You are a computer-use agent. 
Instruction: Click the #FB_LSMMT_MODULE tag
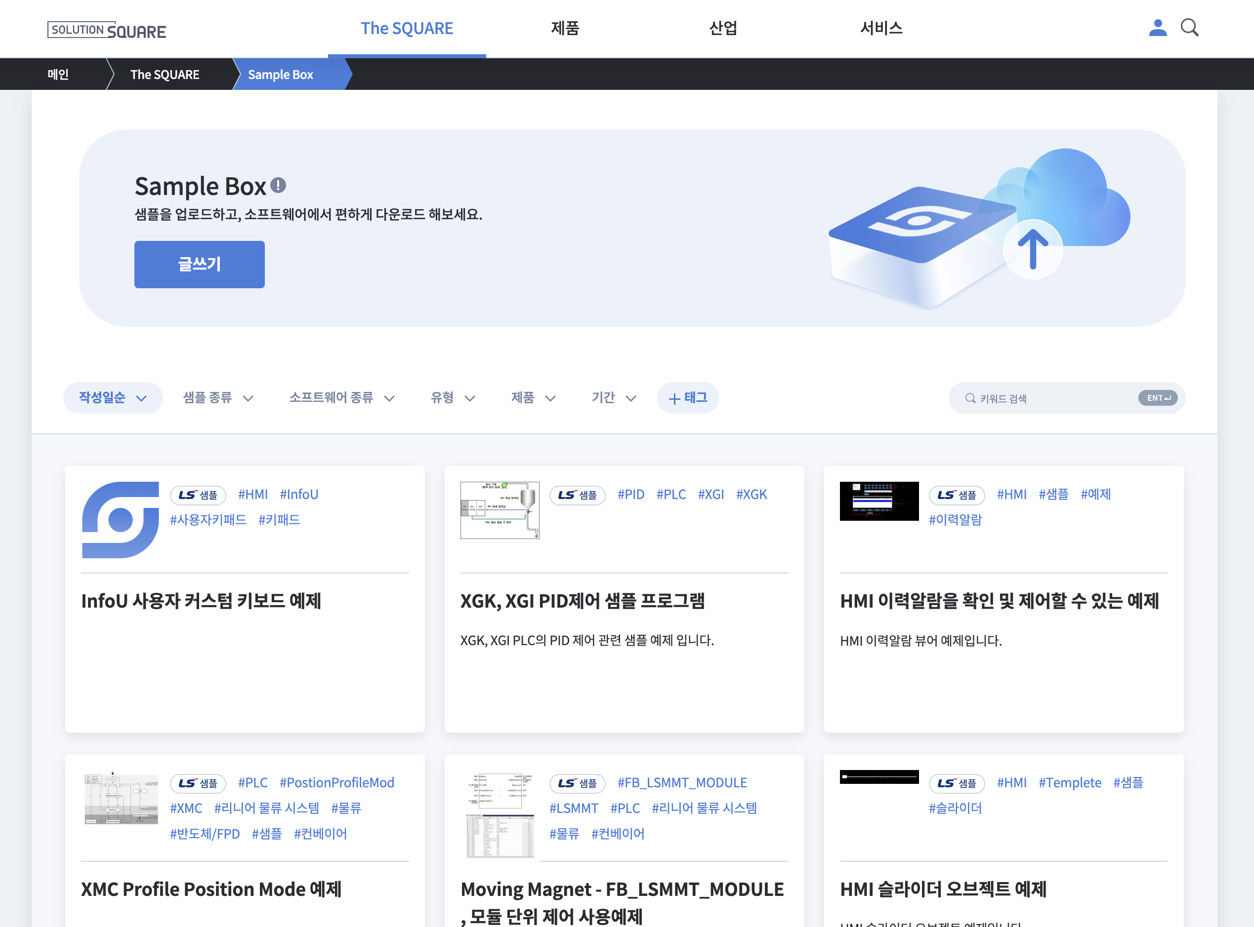tap(682, 782)
